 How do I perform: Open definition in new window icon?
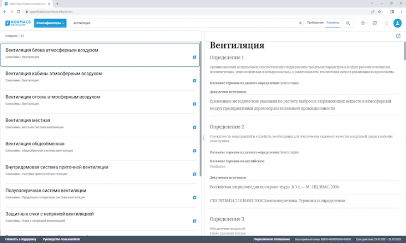(x=398, y=36)
